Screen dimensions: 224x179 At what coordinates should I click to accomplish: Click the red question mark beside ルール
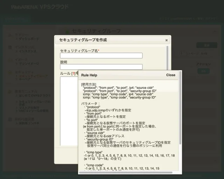pos(73,74)
